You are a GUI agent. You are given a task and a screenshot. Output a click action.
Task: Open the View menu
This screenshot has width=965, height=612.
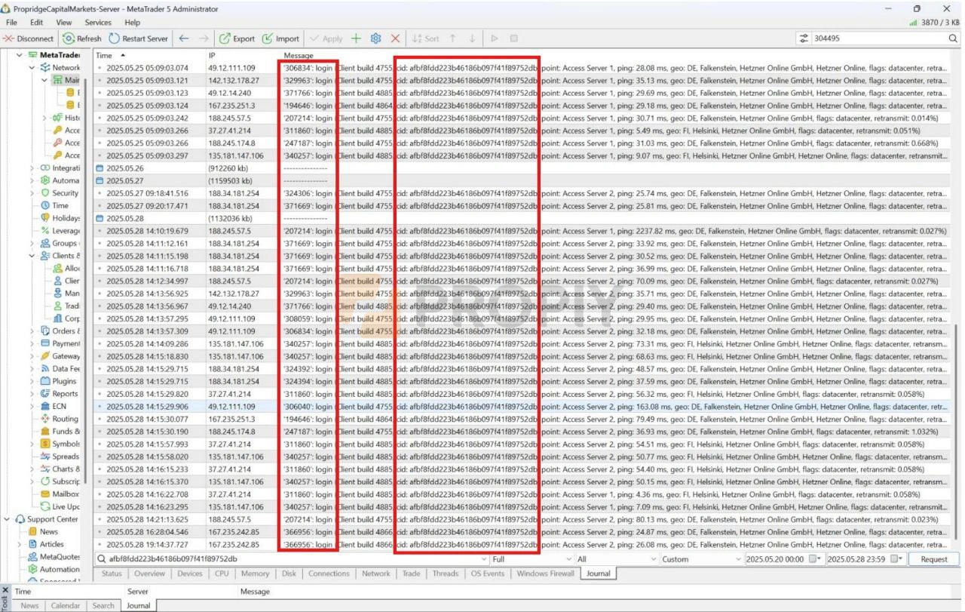point(64,23)
